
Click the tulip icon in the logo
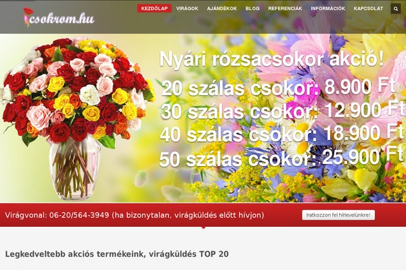point(28,17)
